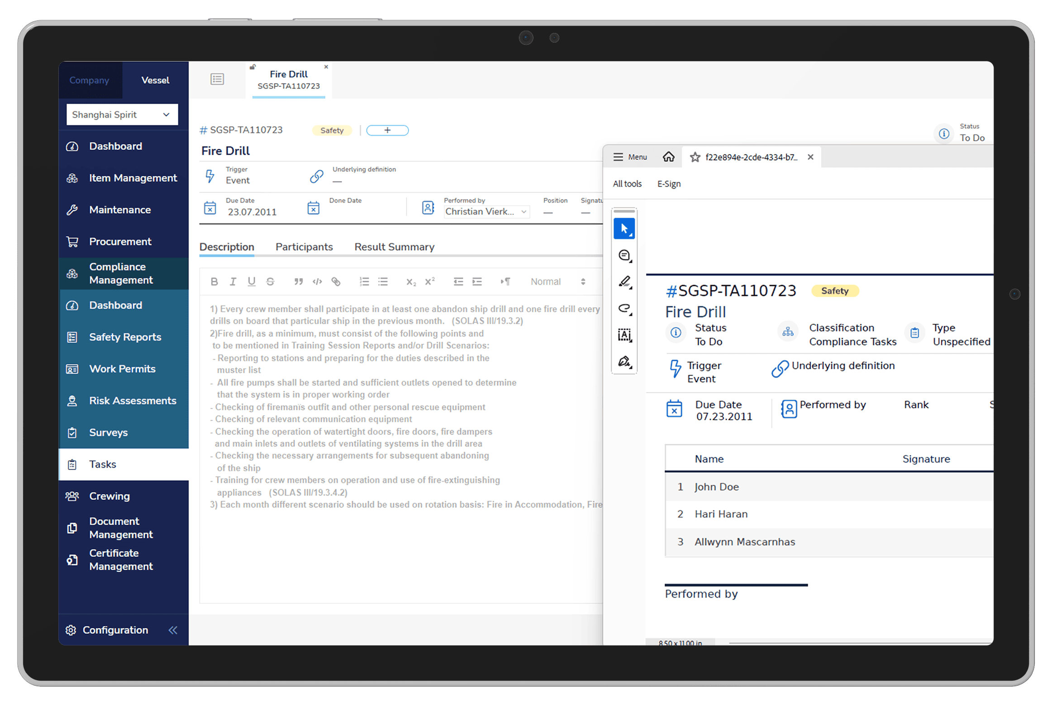Toggle italic text formatting
The height and width of the screenshot is (721, 1061).
click(x=233, y=281)
